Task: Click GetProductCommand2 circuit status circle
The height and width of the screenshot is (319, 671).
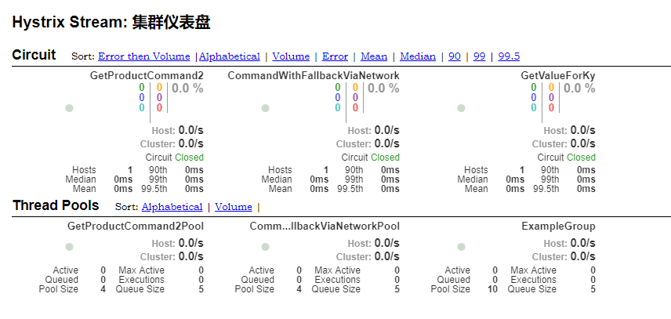Action: [69, 108]
